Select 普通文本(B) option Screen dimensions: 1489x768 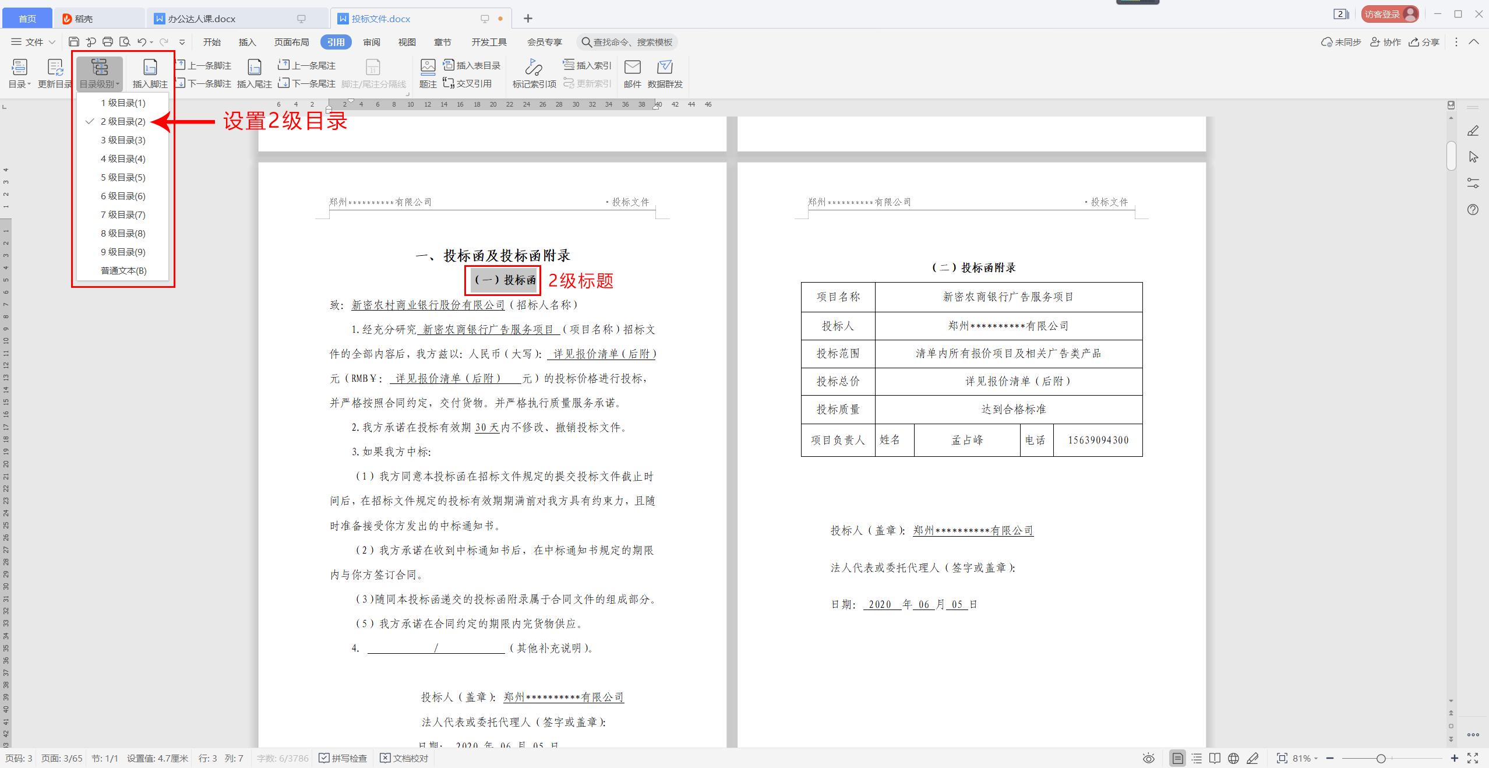pos(122,270)
